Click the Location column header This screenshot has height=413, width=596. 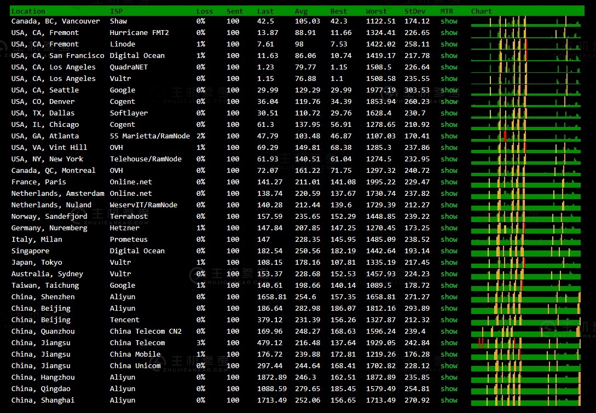28,11
